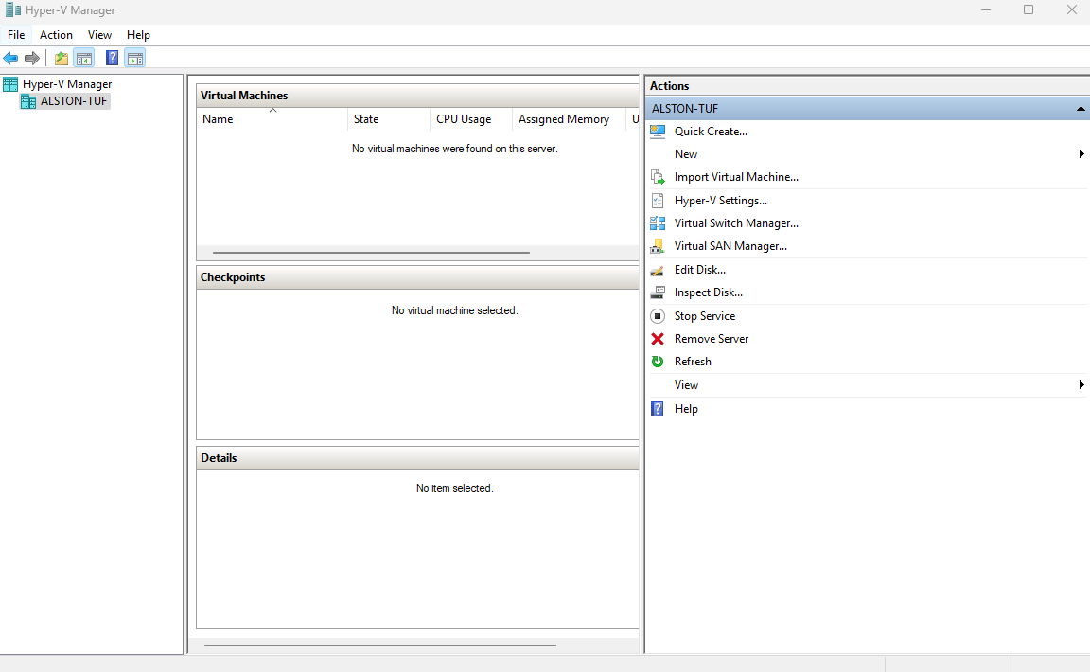Stop the Hyper-V service
The height and width of the screenshot is (672, 1090).
pos(705,315)
